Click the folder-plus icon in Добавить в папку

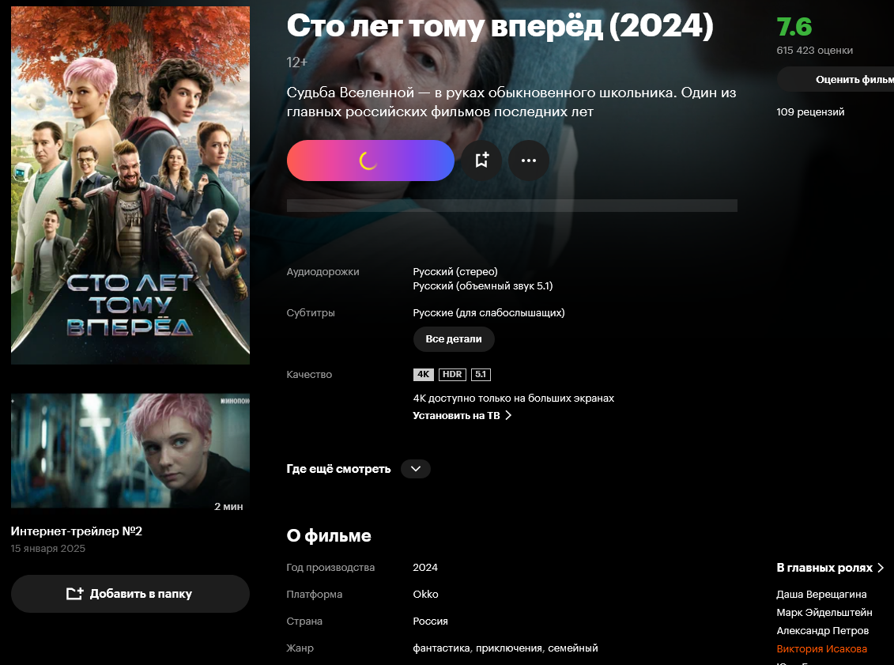[x=74, y=594]
